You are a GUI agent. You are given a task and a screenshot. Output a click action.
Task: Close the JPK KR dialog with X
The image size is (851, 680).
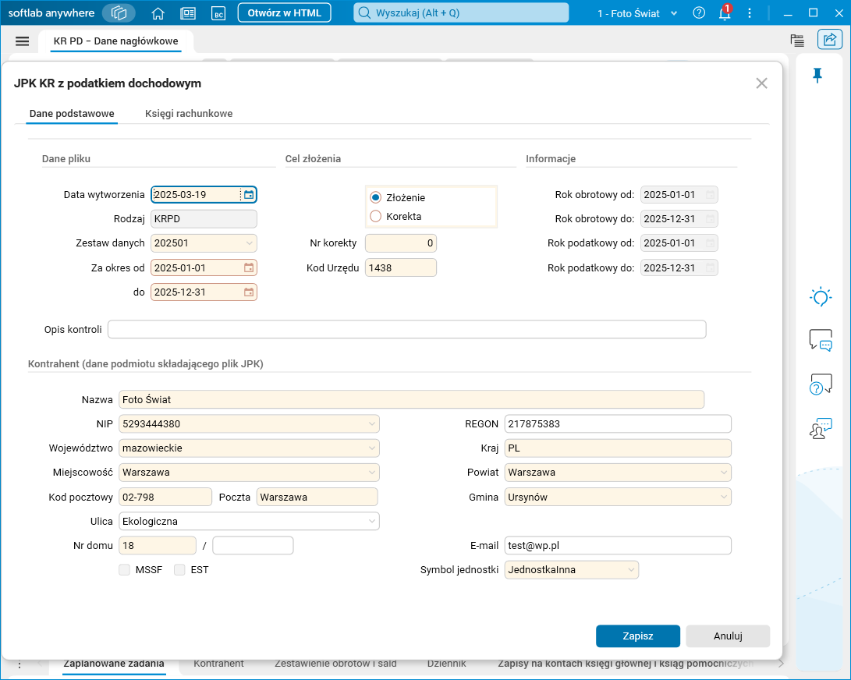pyautogui.click(x=761, y=83)
